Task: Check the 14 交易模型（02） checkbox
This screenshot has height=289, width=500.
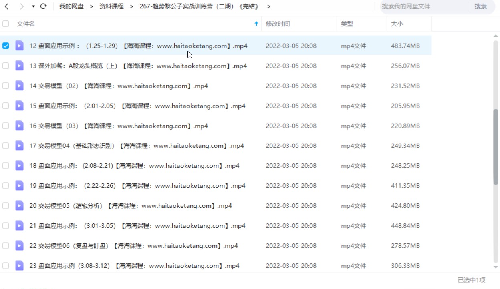Action: point(6,86)
